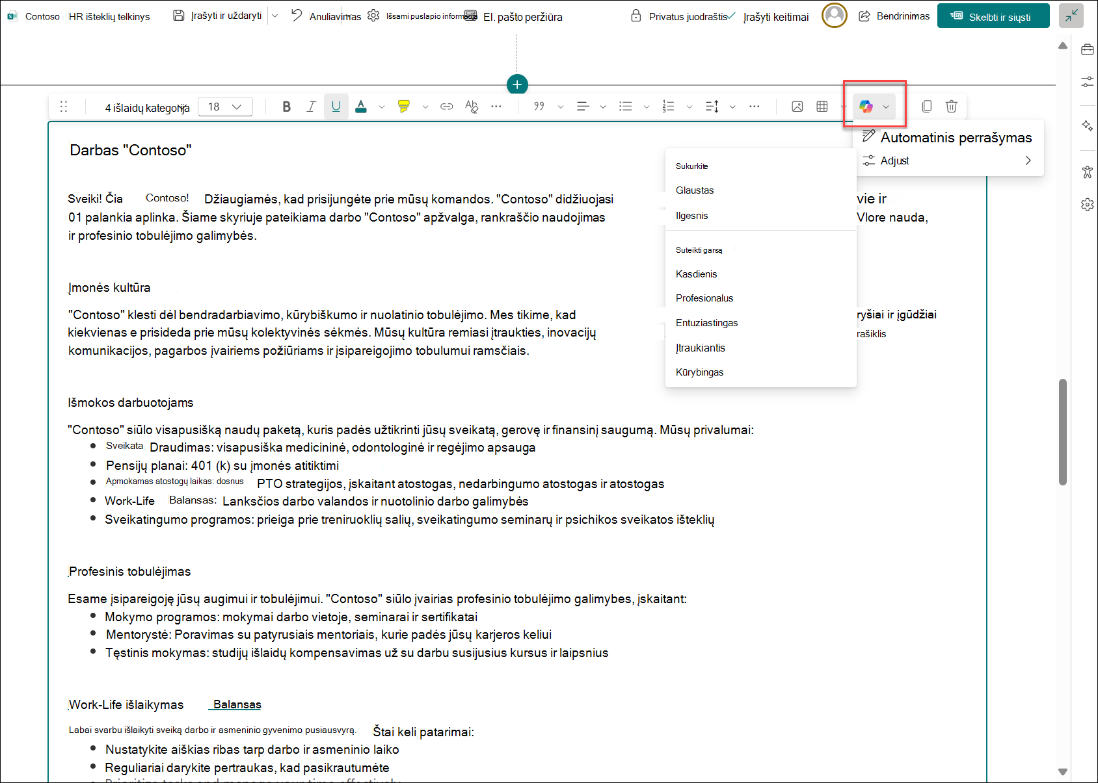This screenshot has height=783, width=1098.
Task: Open the heading style selector
Action: coord(147,107)
